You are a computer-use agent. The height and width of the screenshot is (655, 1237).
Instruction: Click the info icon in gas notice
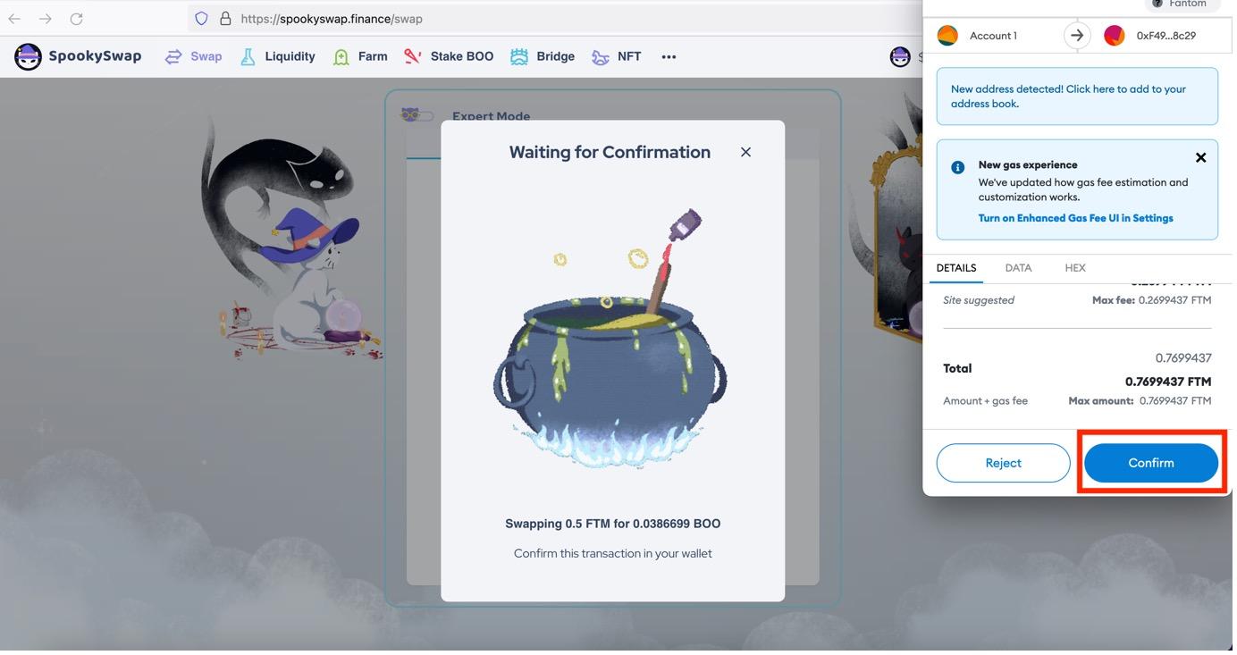(957, 167)
